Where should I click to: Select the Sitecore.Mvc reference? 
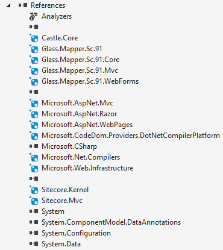[x=62, y=201]
